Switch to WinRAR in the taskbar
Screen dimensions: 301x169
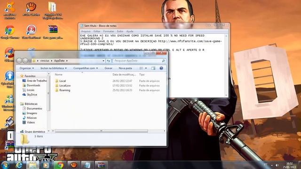pos(101,165)
